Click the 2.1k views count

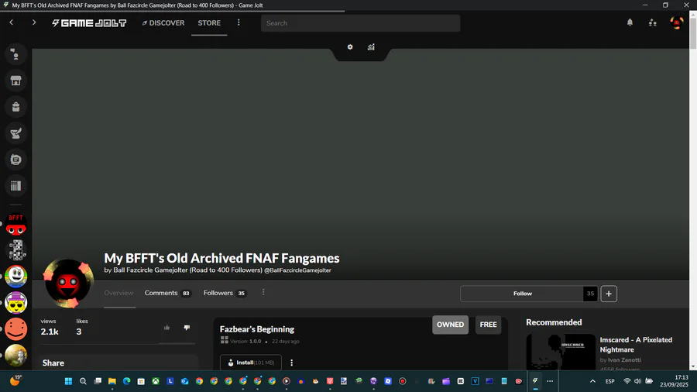tap(50, 332)
